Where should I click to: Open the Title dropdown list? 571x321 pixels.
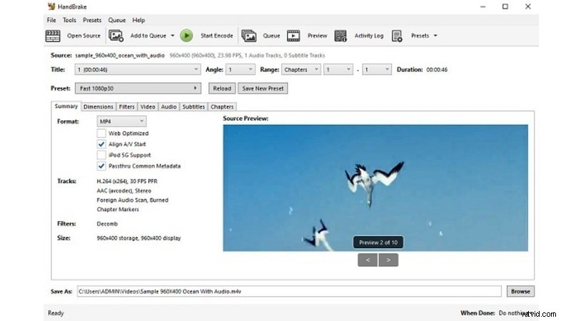coord(138,70)
